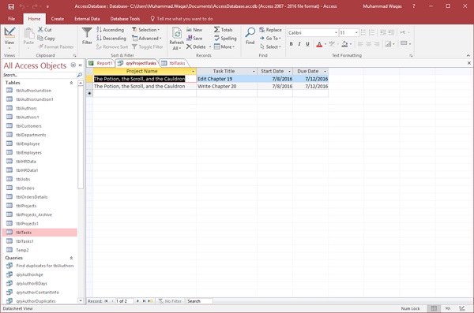474x313 pixels.
Task: Click the Filter funnel icon
Action: [87, 32]
